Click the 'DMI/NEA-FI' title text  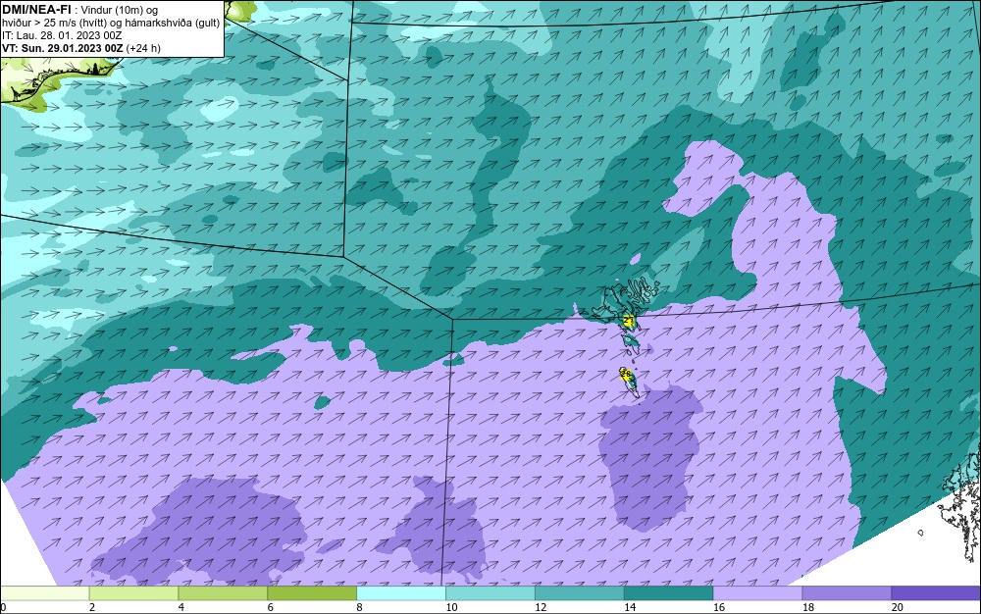[x=35, y=8]
